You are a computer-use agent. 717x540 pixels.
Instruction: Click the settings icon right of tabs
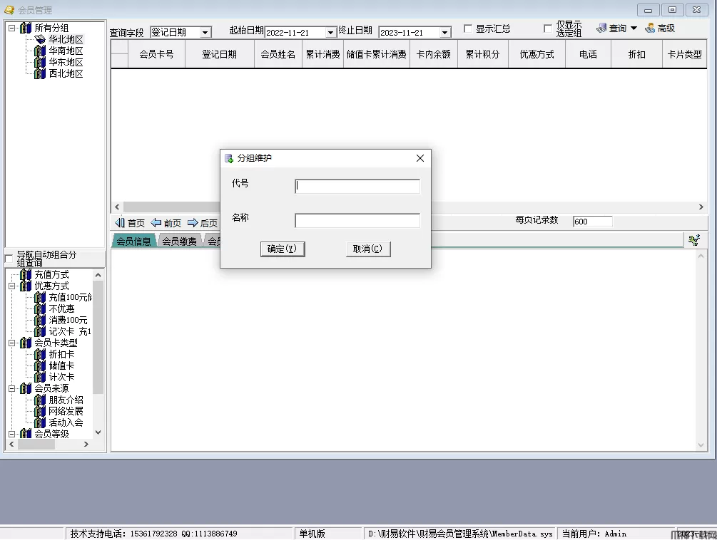[x=694, y=240]
